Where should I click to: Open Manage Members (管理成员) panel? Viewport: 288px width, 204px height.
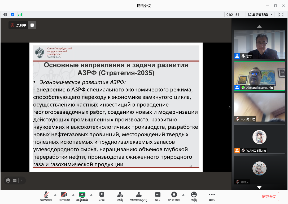[138, 197]
